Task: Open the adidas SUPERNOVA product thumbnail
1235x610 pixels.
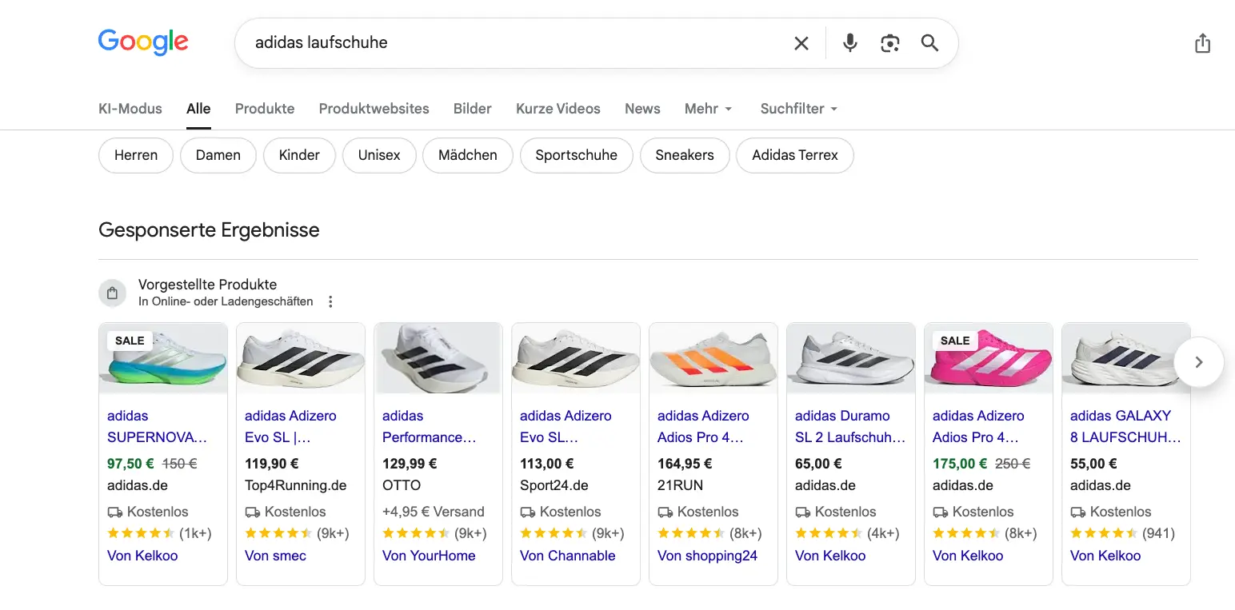Action: coord(163,358)
